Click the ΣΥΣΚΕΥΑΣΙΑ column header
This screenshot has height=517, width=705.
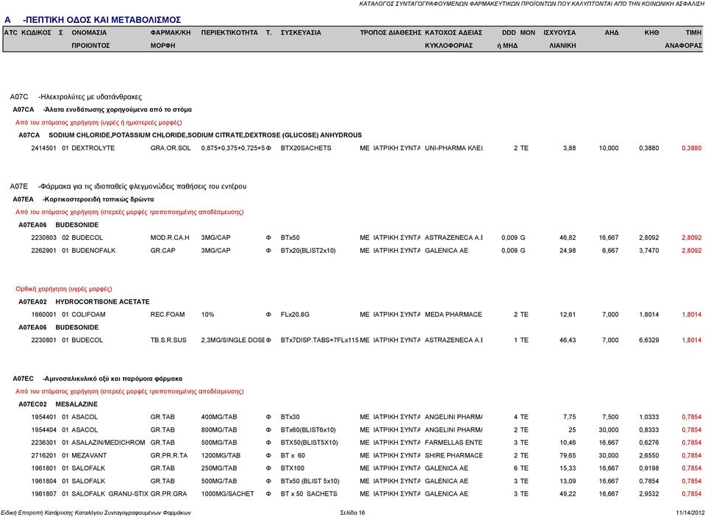[301, 32]
